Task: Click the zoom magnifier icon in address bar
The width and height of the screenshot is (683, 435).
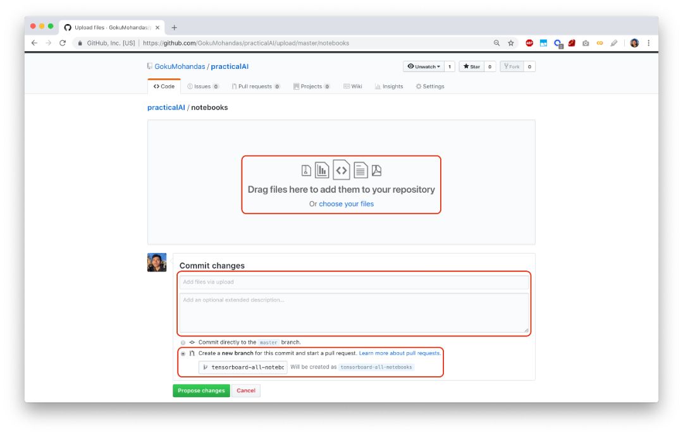Action: (496, 43)
